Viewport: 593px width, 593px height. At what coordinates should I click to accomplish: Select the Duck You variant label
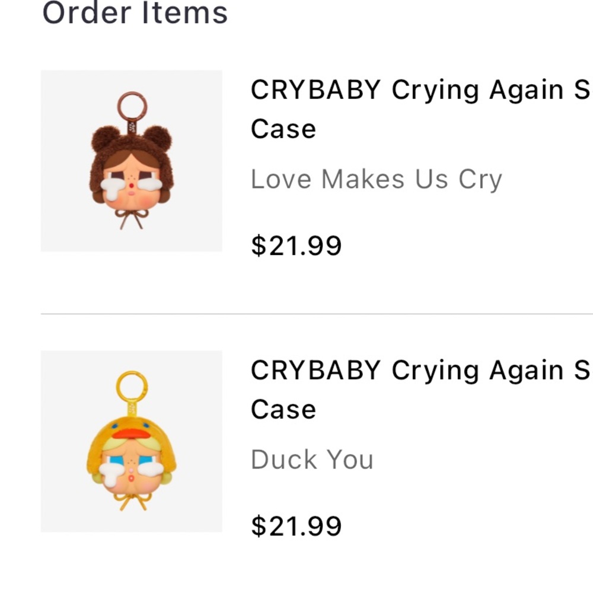[313, 460]
